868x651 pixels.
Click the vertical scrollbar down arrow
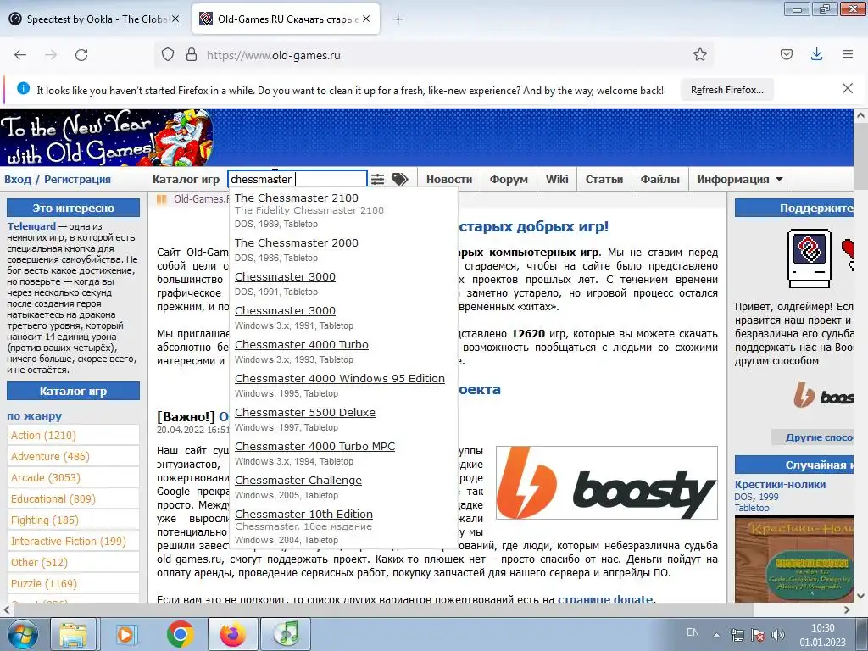point(860,596)
